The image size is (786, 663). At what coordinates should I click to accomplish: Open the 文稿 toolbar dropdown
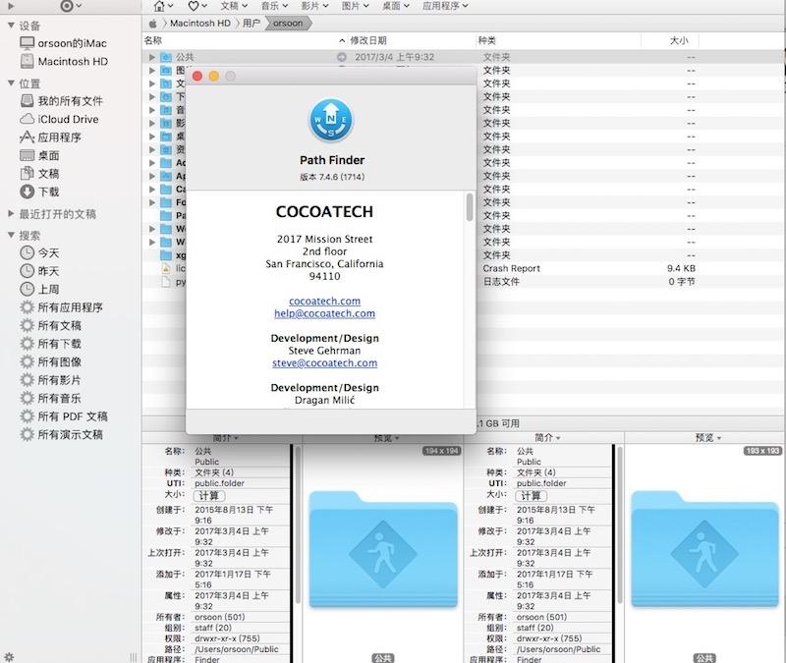click(x=234, y=6)
